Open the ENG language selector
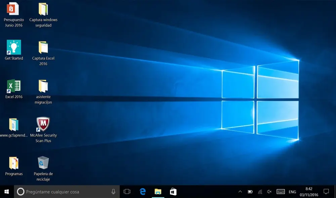336x198 pixels. [292, 191]
